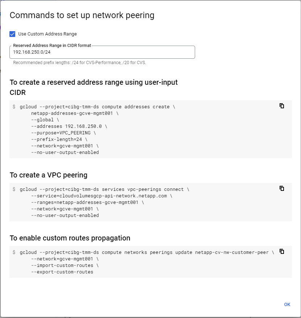Screen dimensions: 301x318
Task: Click the --prefix-length=24 command line
Action: pos(59,139)
